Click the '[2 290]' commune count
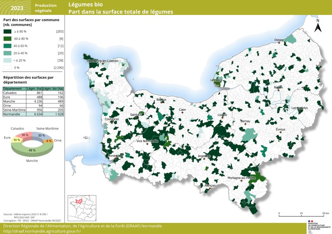This screenshot has height=234, width=332. point(59,68)
